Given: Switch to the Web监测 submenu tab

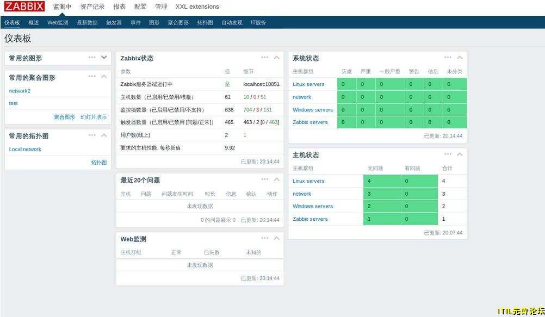Looking at the screenshot, I should point(58,23).
